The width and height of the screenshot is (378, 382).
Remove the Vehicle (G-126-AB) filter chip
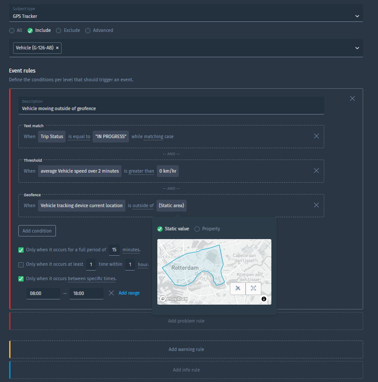pos(57,48)
